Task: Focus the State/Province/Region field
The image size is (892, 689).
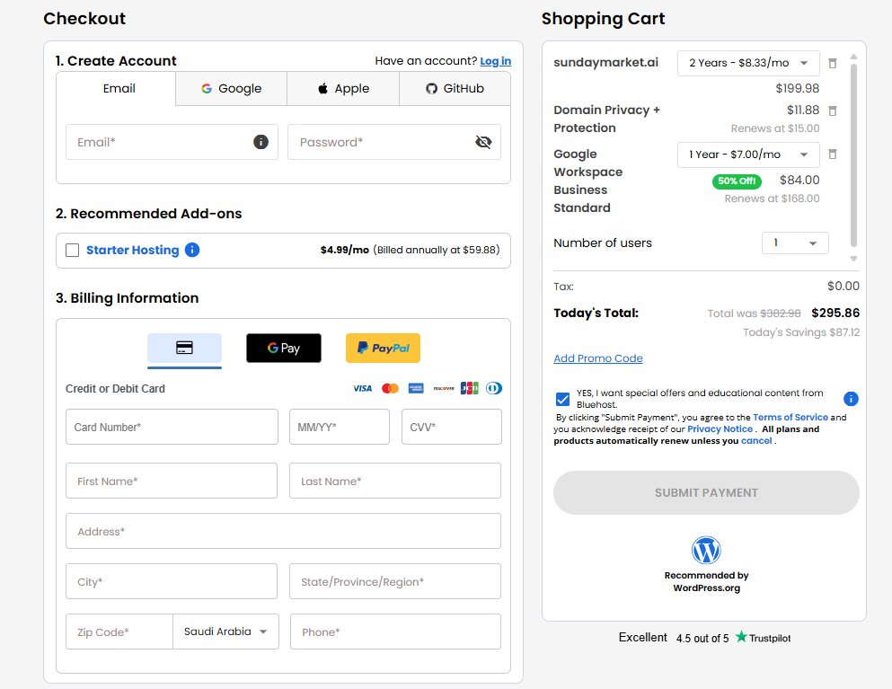Action: pyautogui.click(x=395, y=581)
